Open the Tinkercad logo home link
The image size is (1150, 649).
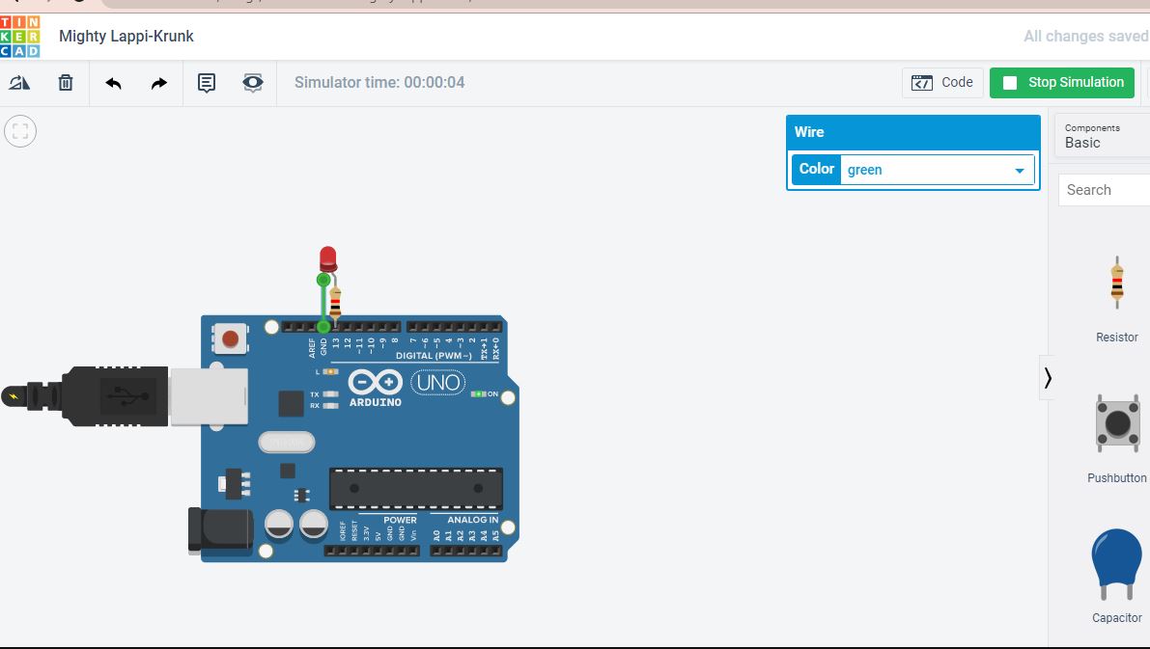[x=20, y=36]
